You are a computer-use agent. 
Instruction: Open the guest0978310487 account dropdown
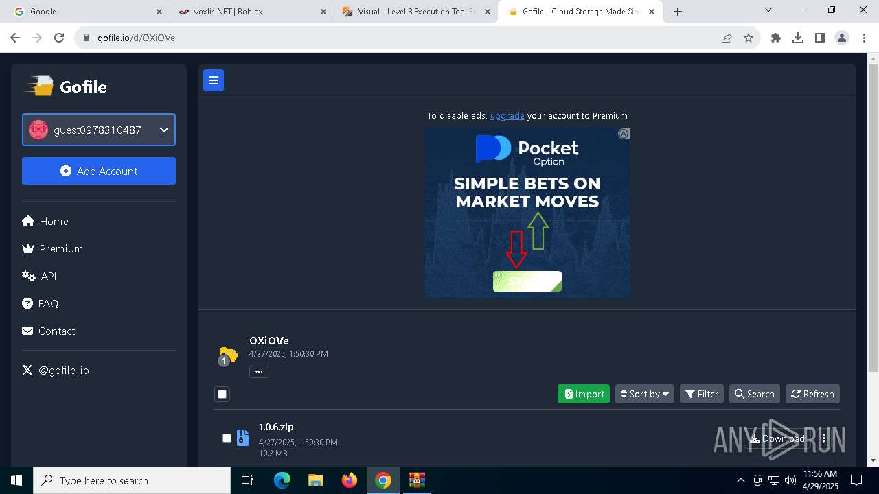pyautogui.click(x=99, y=130)
